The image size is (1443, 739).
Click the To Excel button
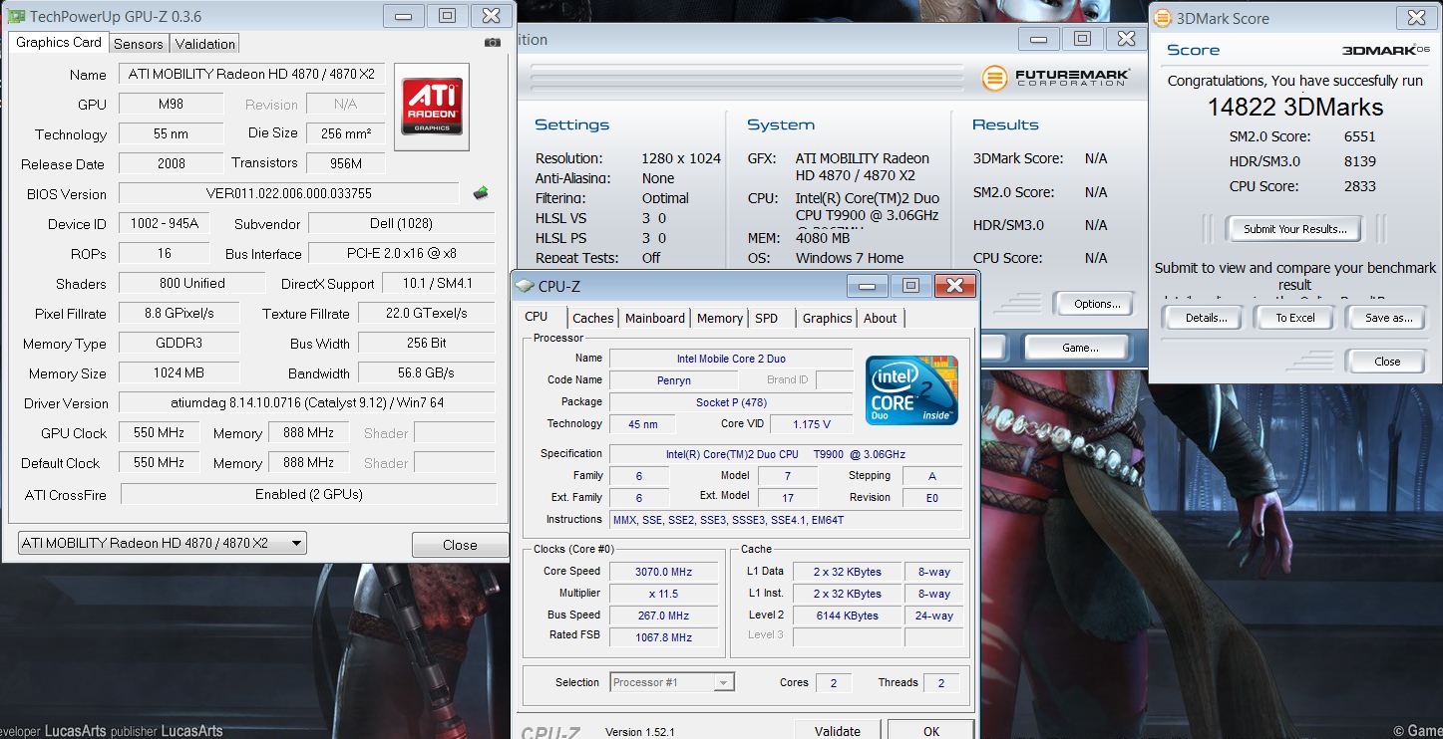[x=1294, y=318]
